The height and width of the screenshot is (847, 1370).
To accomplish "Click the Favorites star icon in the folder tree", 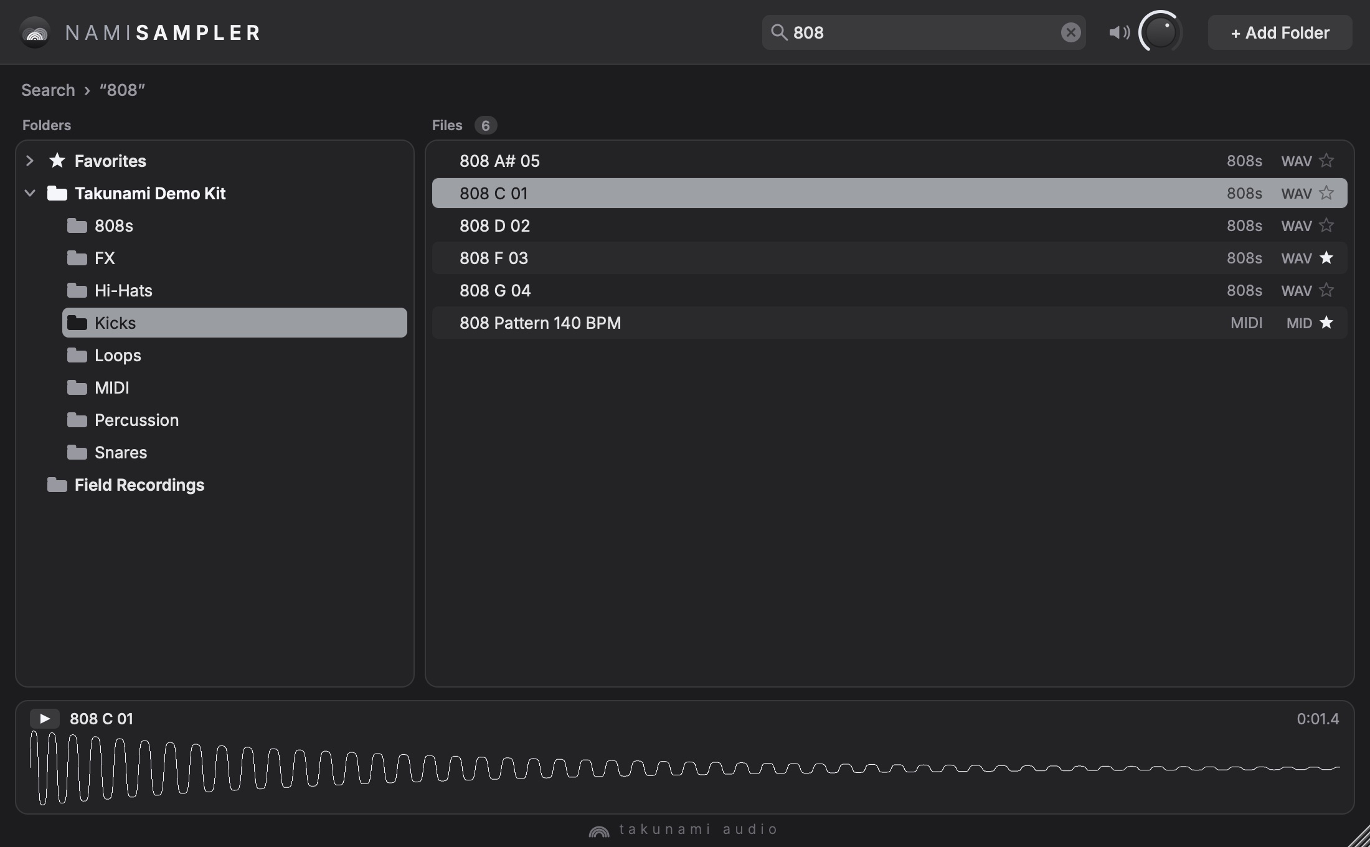I will point(57,161).
